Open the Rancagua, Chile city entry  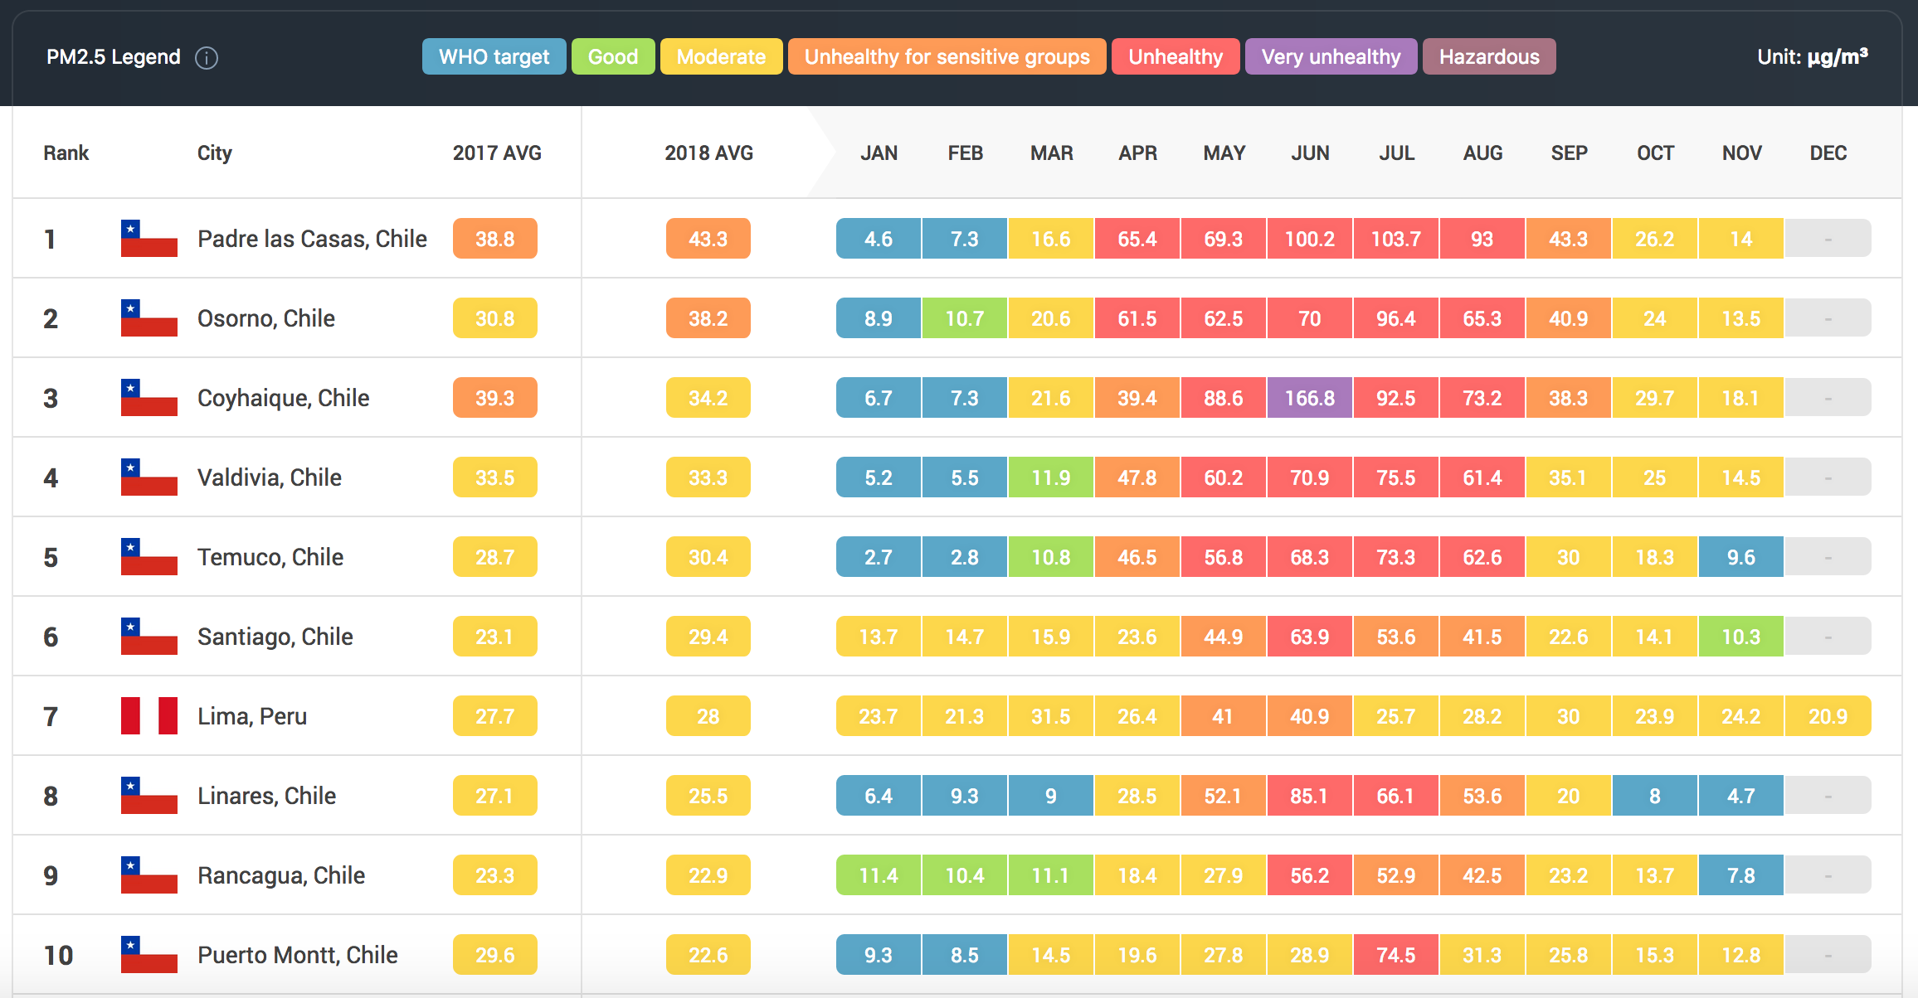pos(281,875)
